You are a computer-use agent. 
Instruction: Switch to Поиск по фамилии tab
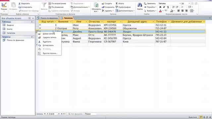(x=47, y=18)
